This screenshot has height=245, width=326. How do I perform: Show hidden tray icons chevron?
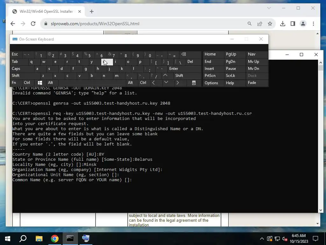tap(262, 239)
